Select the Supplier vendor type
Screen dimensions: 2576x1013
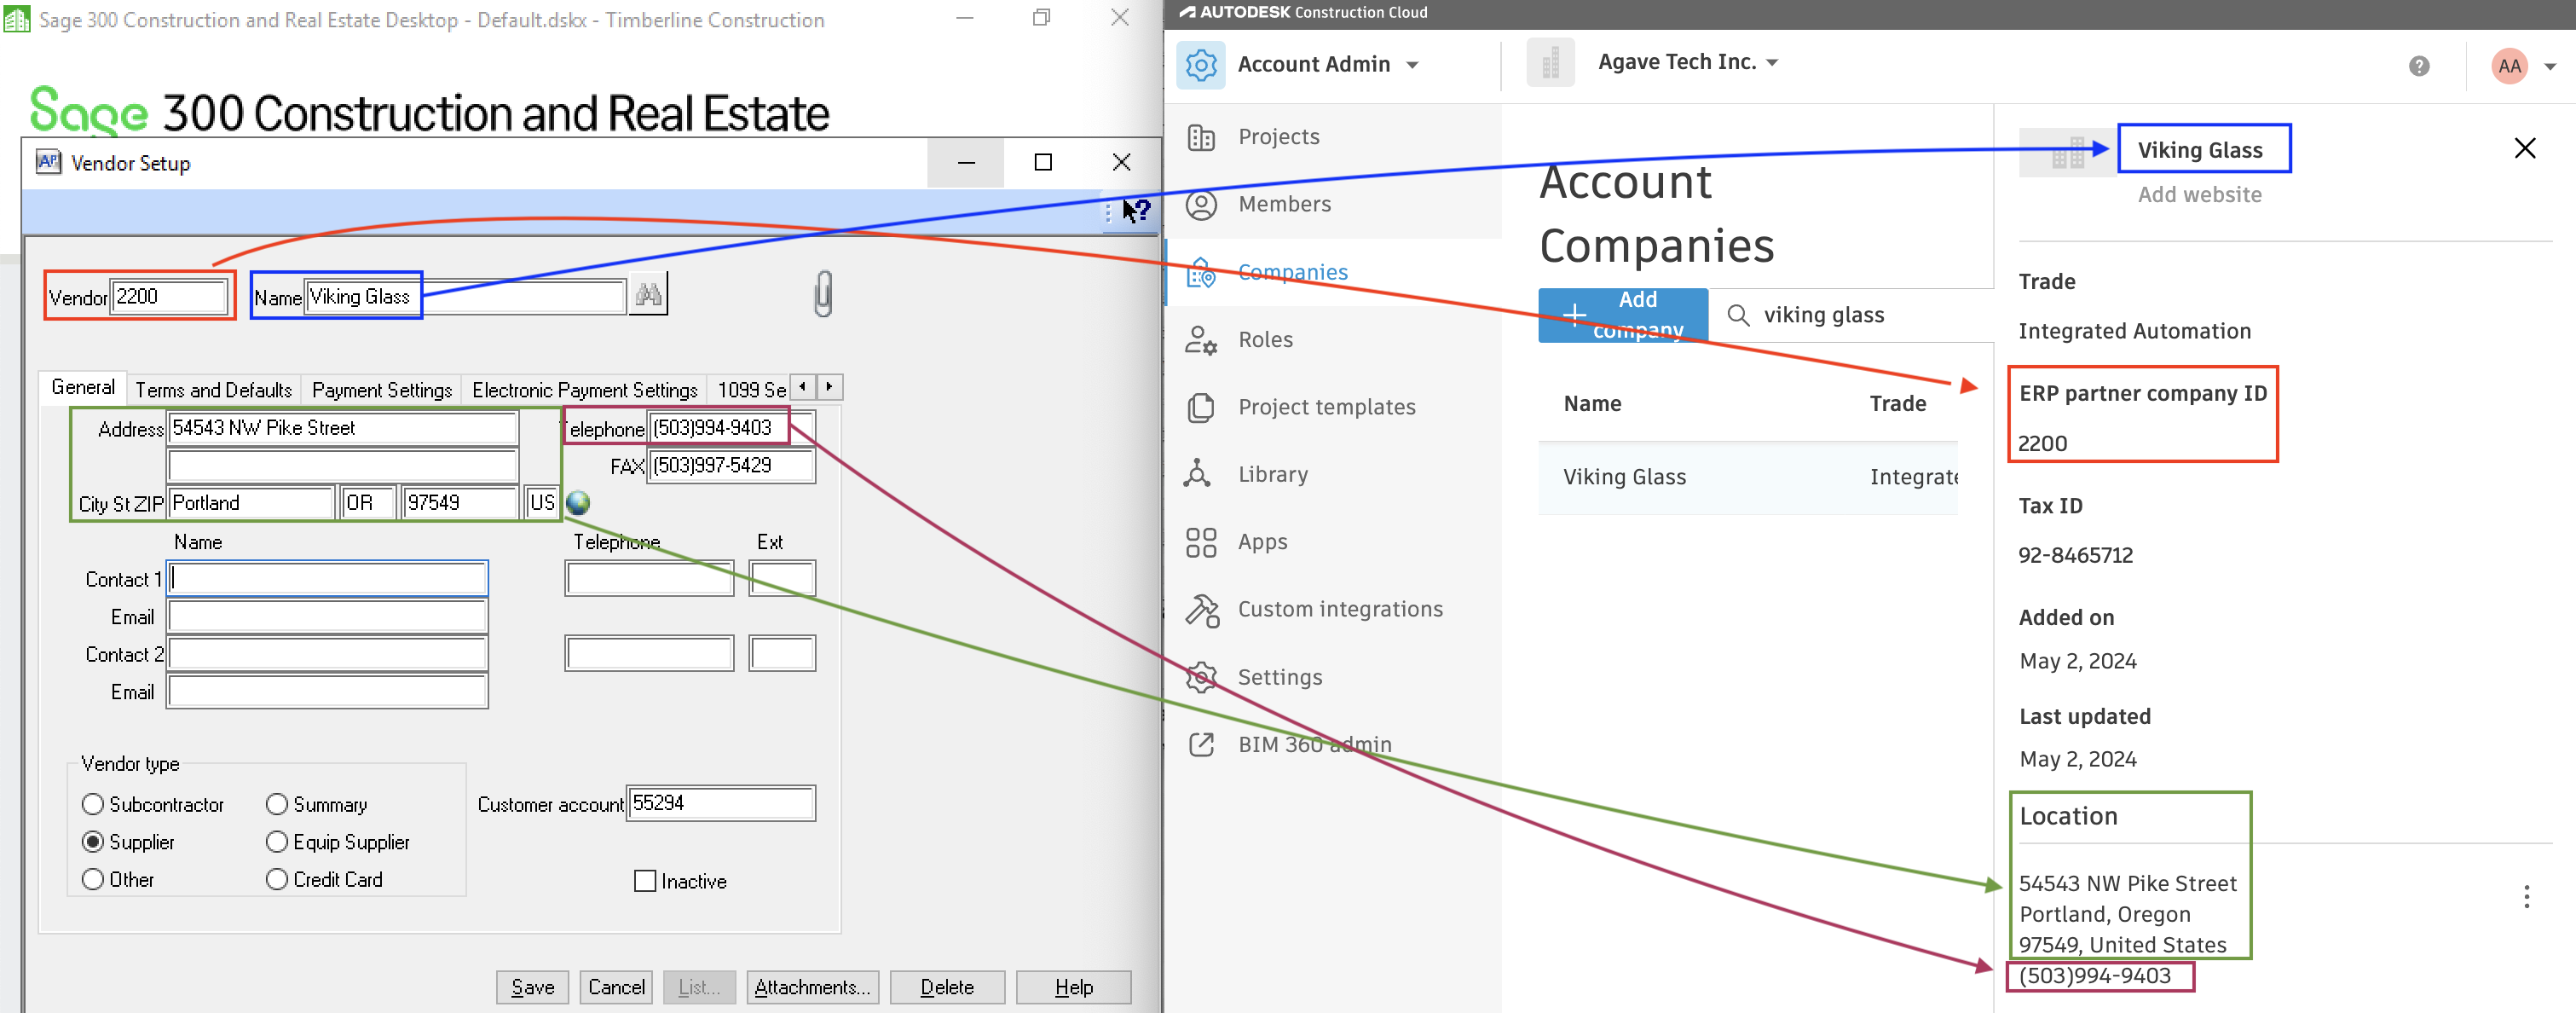click(x=93, y=842)
